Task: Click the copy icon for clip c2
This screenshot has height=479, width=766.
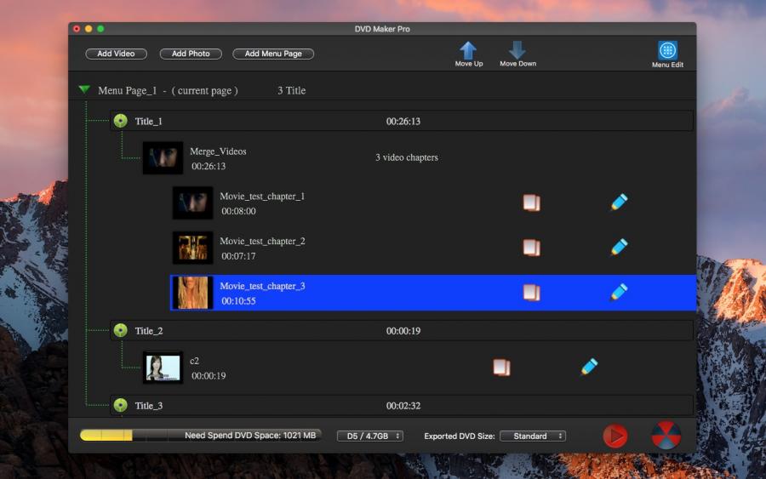Action: 501,367
